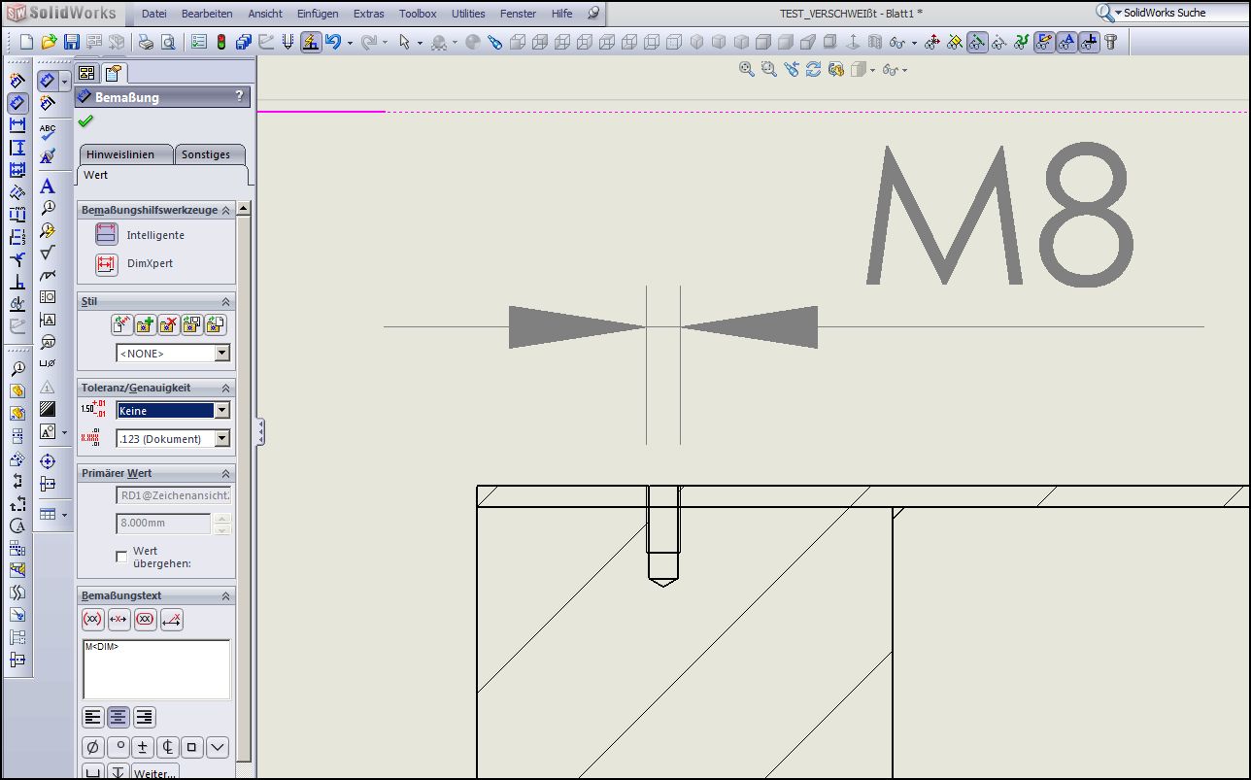Click the Save icon in toolbar

[71, 42]
